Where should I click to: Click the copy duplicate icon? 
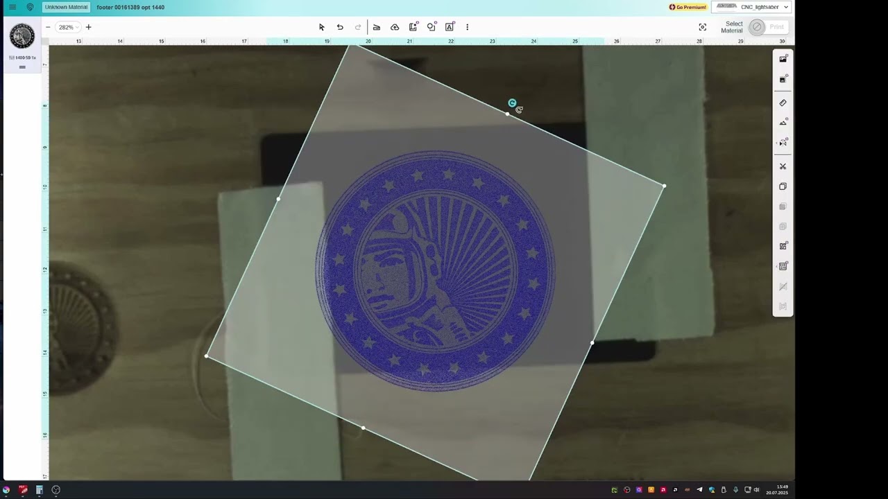[783, 186]
